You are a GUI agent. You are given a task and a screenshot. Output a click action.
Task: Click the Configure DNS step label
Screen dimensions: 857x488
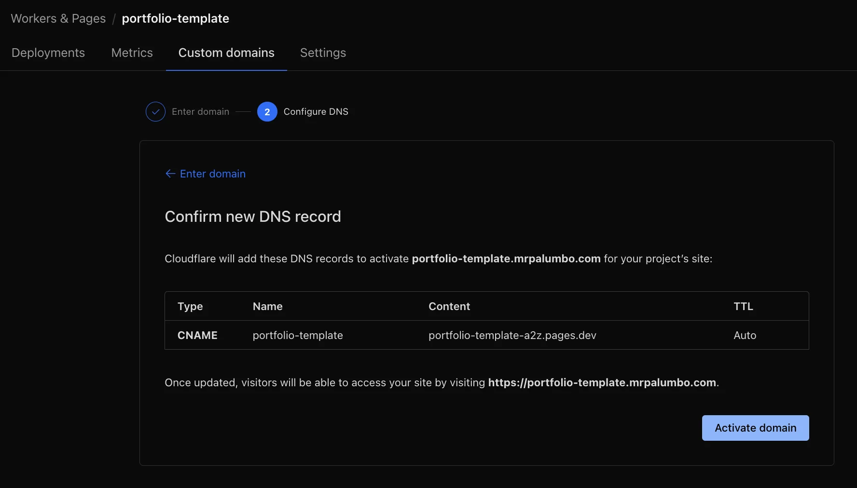[316, 111]
